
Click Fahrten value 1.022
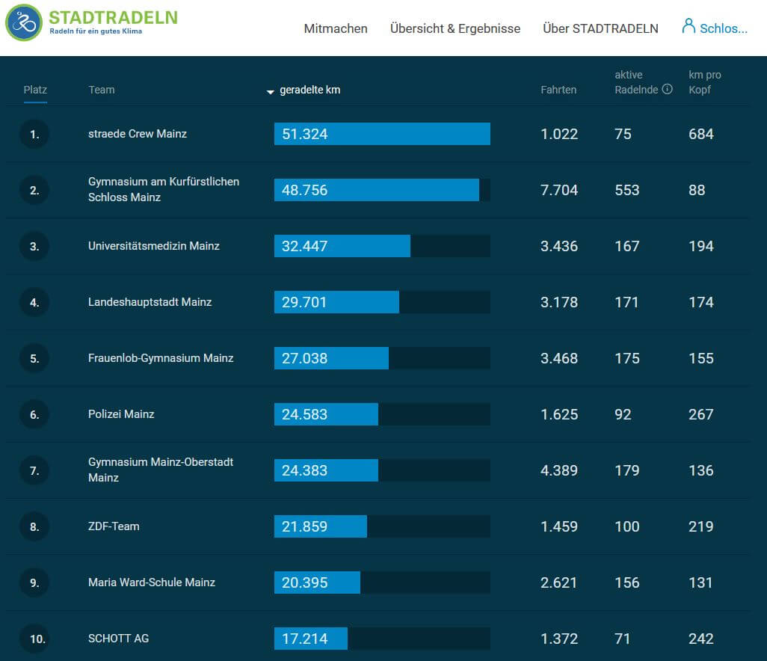point(559,134)
